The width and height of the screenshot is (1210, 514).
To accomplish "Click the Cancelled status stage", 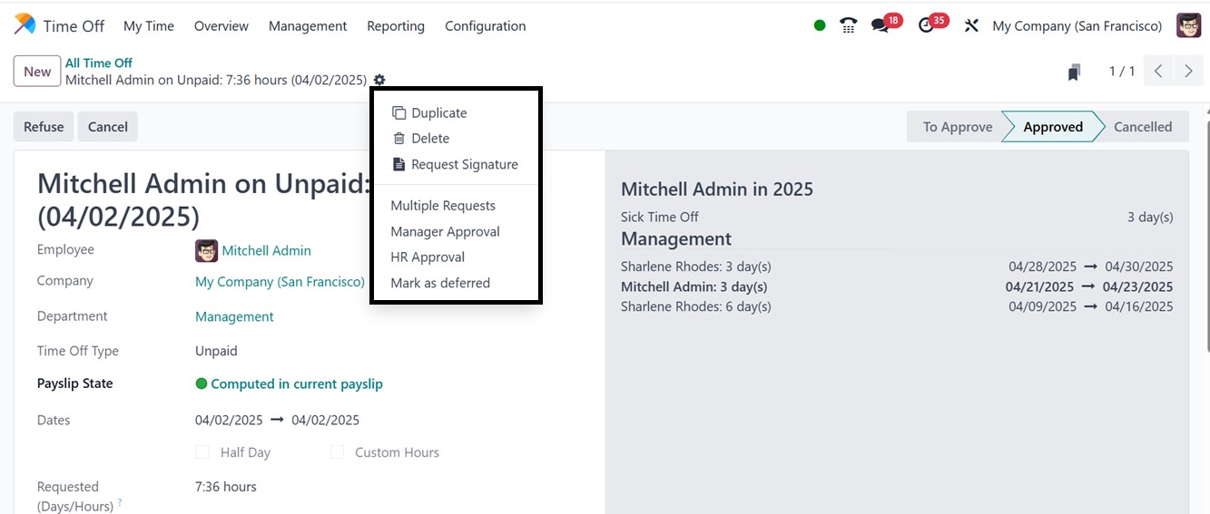I will click(1142, 127).
